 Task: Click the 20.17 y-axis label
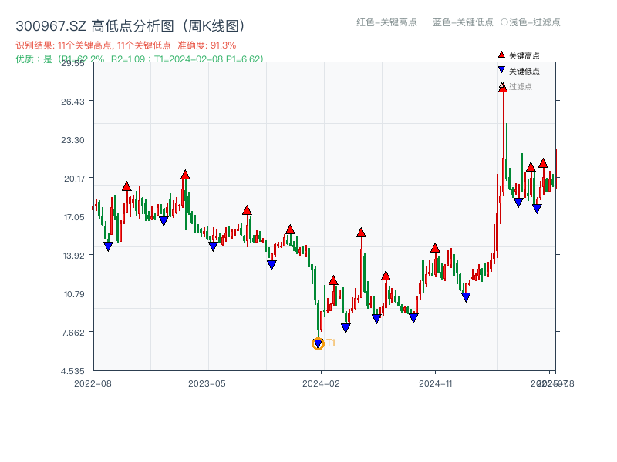click(x=74, y=179)
